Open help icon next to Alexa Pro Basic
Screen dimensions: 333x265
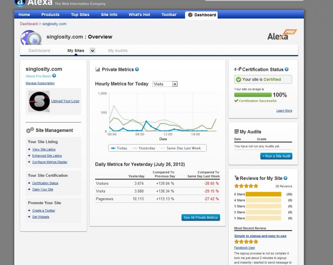[x=54, y=76]
